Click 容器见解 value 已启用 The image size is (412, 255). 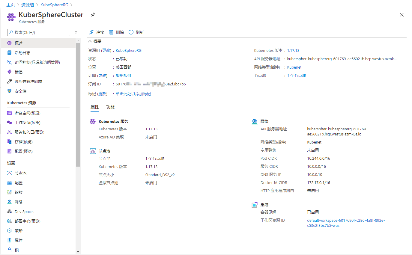coord(313,212)
